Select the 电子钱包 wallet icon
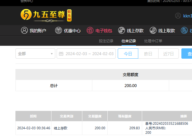Viewport: 192px width, 137px height. point(90,30)
